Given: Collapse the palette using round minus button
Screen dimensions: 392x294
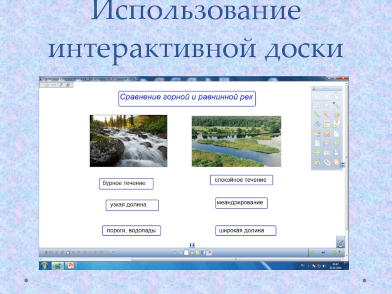Looking at the screenshot, I should (317, 96).
